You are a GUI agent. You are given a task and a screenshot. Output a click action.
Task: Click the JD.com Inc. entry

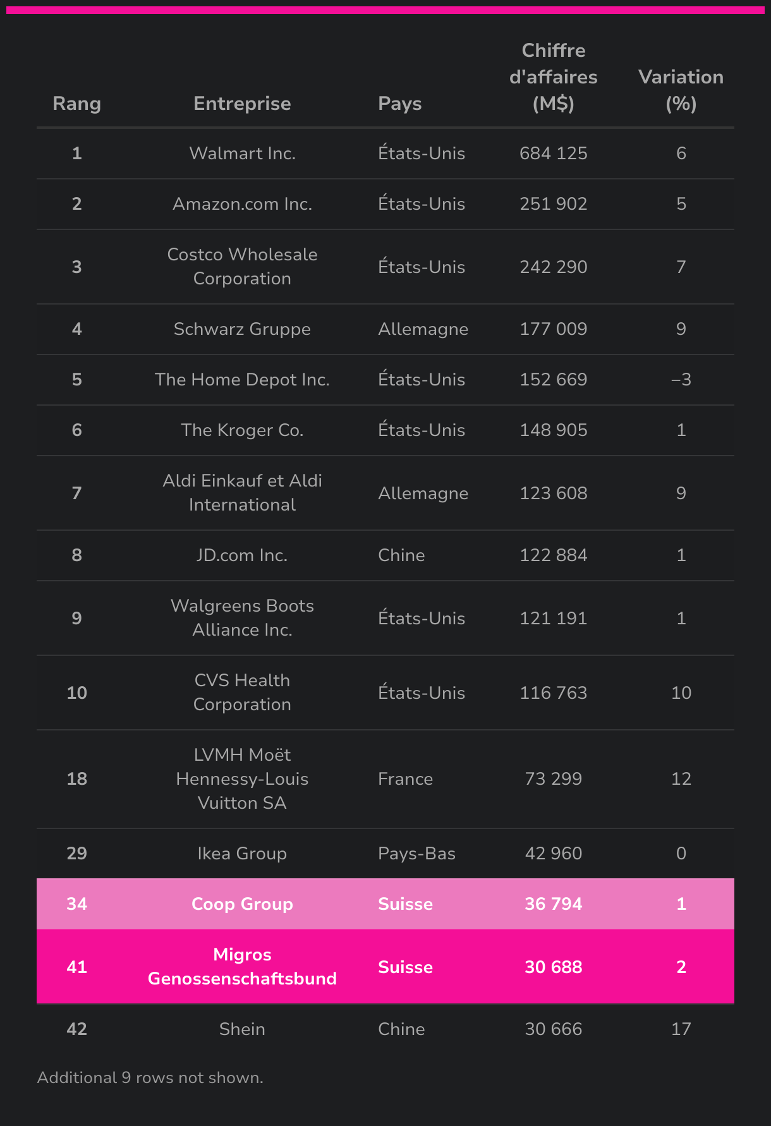[x=242, y=555]
